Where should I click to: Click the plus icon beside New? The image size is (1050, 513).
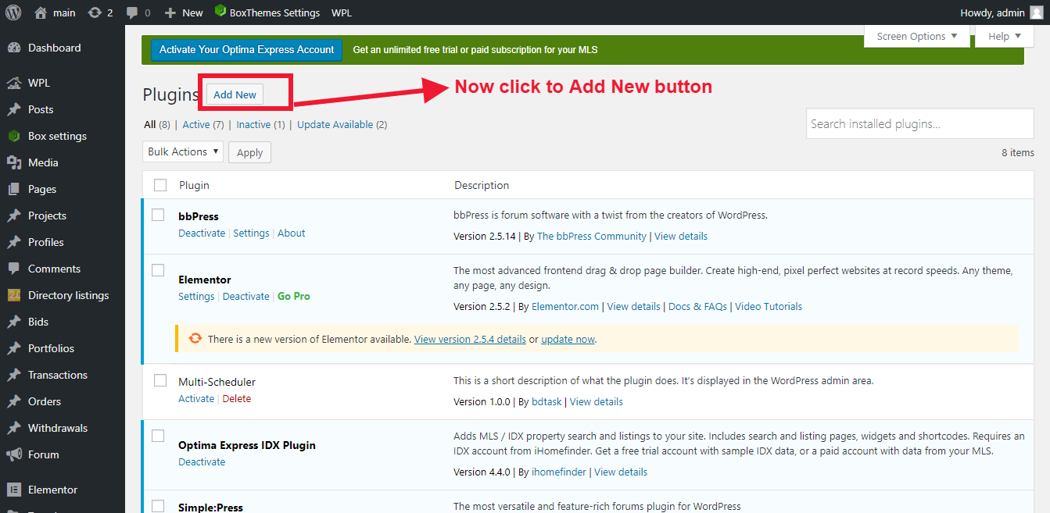click(x=170, y=12)
